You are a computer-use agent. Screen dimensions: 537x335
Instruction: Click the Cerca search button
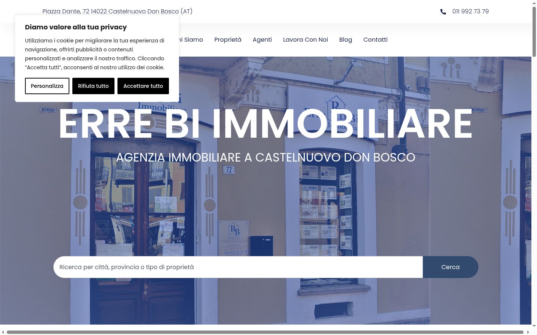(x=450, y=267)
